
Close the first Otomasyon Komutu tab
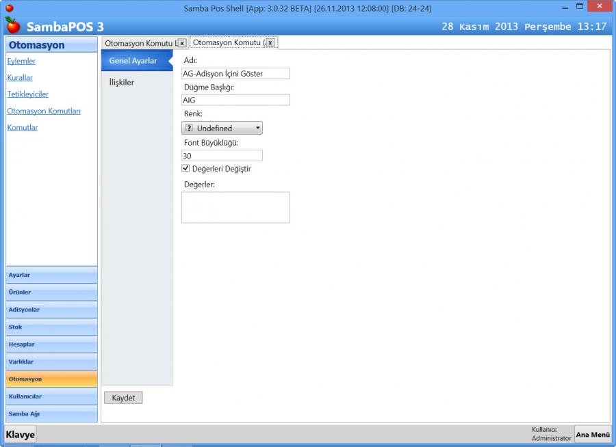(x=181, y=42)
